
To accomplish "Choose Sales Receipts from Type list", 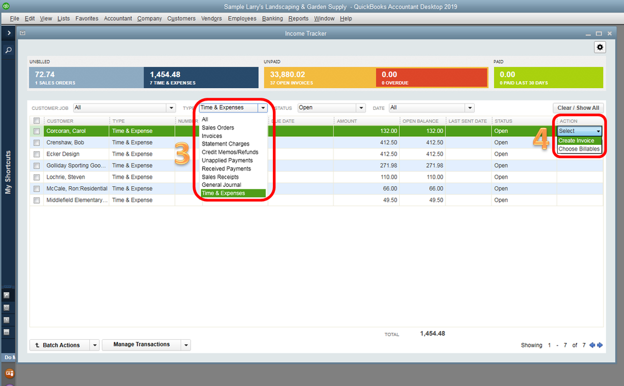I will click(220, 177).
